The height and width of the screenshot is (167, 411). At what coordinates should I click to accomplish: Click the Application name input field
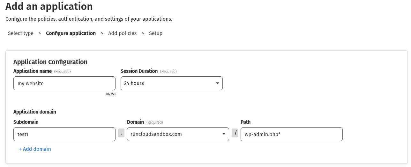64,83
